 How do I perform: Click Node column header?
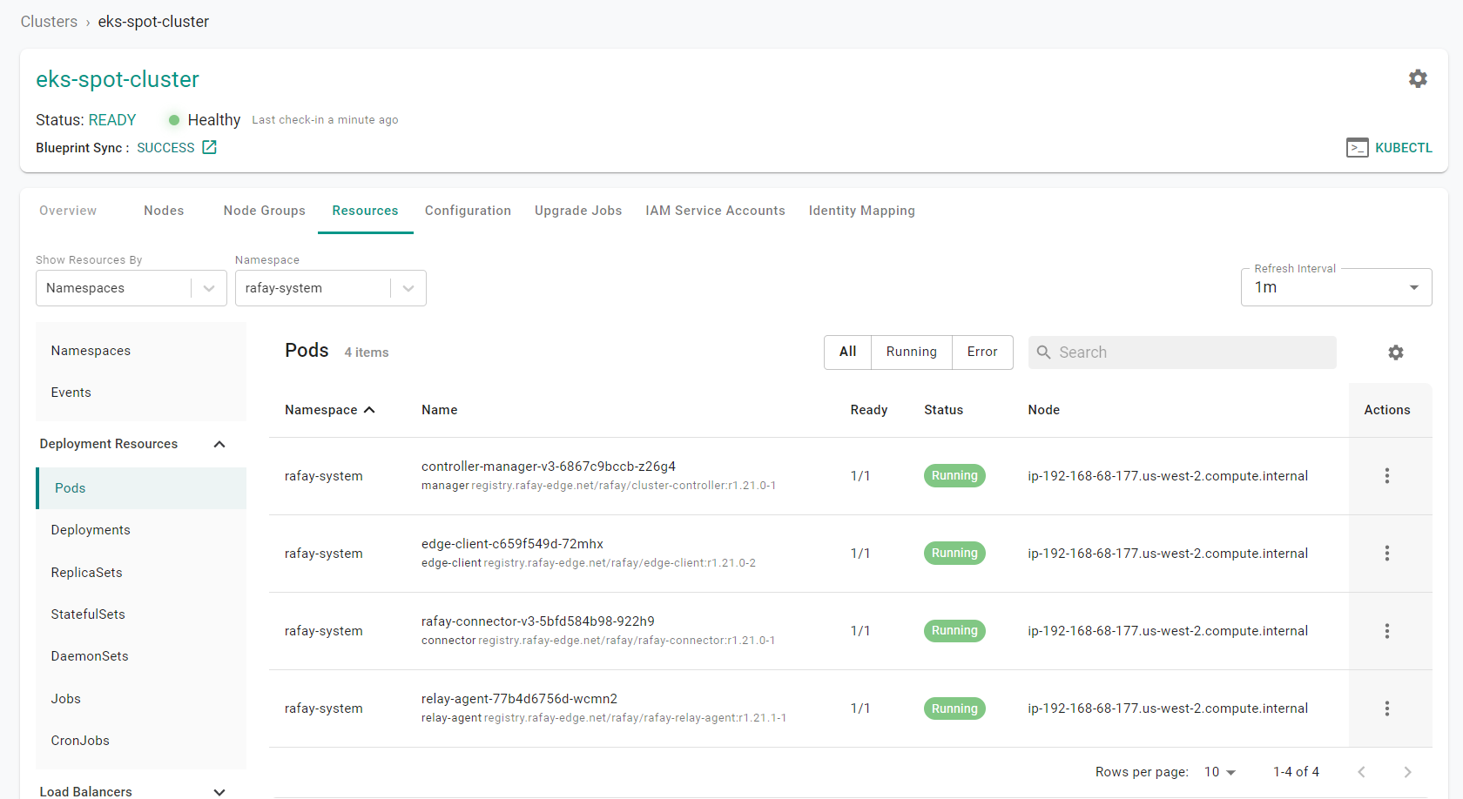point(1043,410)
